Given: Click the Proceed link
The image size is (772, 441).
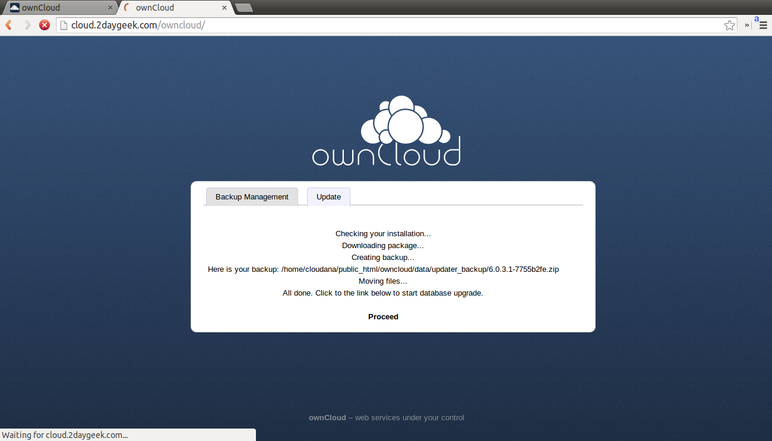Looking at the screenshot, I should (383, 316).
